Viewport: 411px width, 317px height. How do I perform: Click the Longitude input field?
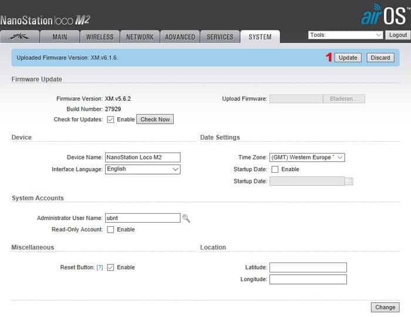point(308,279)
